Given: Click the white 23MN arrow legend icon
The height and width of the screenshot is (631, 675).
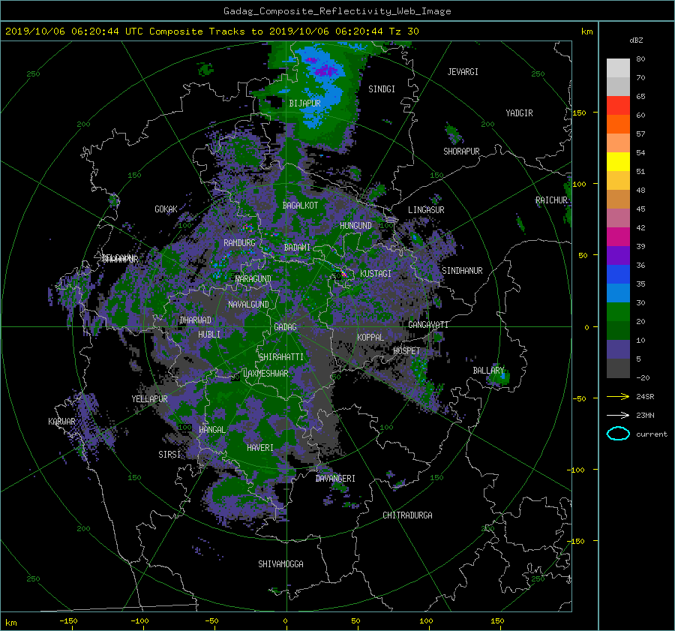Looking at the screenshot, I should (618, 415).
